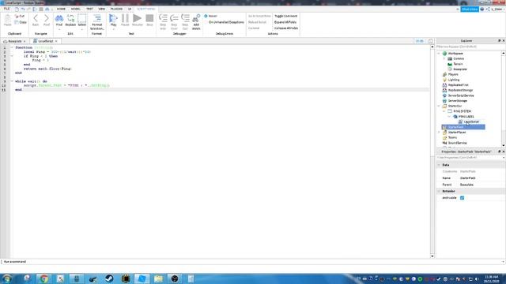The height and width of the screenshot is (284, 506).
Task: Select Terrain in Explorer
Action: [458, 64]
